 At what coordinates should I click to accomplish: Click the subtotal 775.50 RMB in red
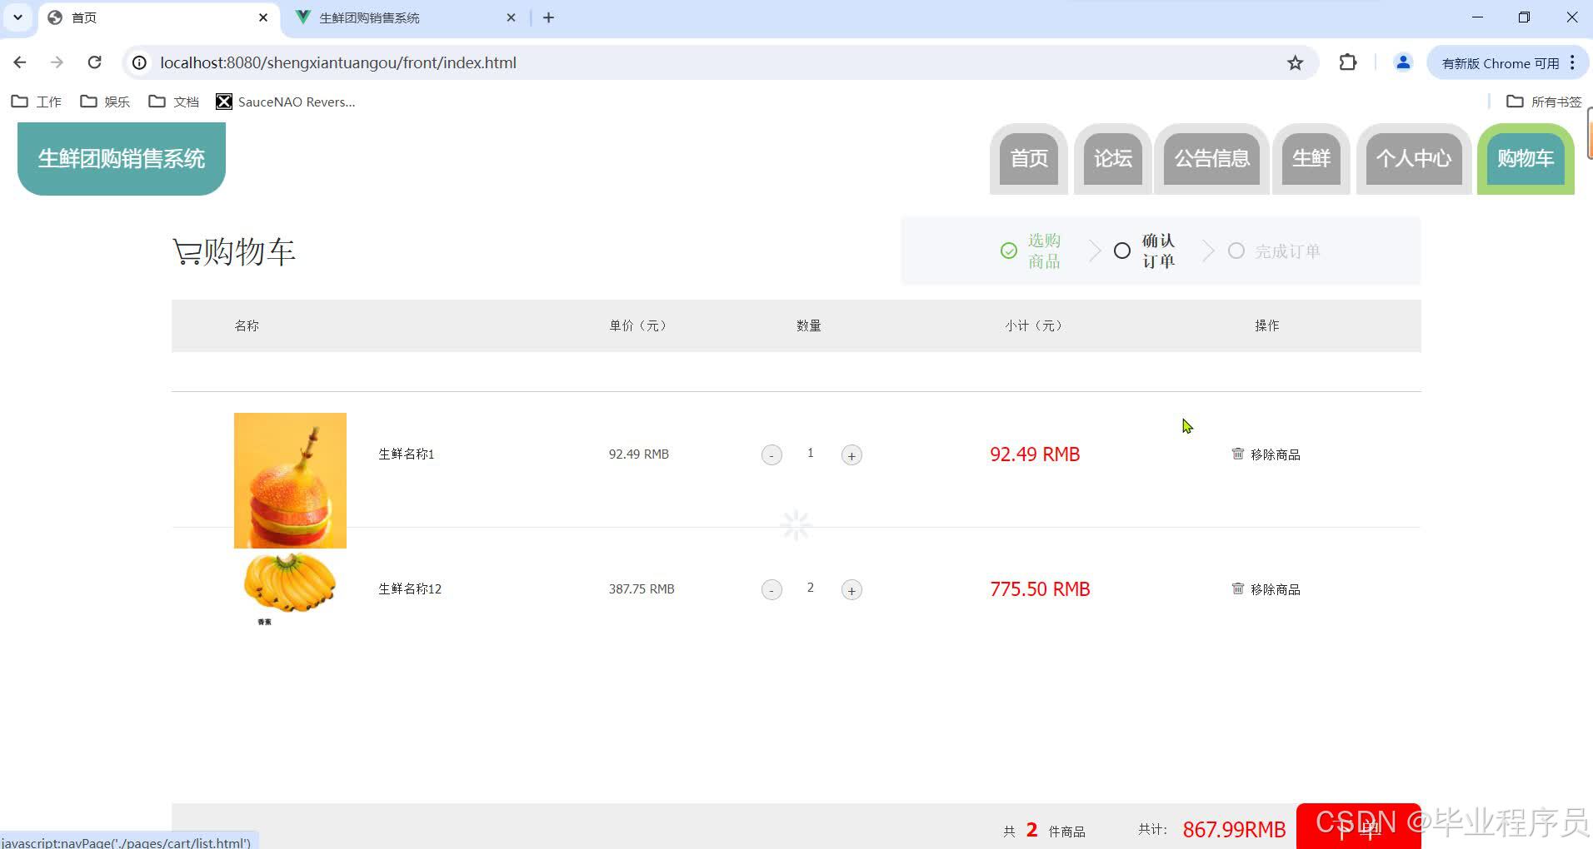pyautogui.click(x=1040, y=589)
